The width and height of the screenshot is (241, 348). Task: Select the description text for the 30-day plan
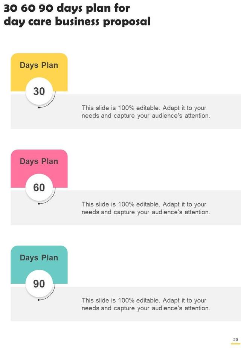pyautogui.click(x=146, y=112)
